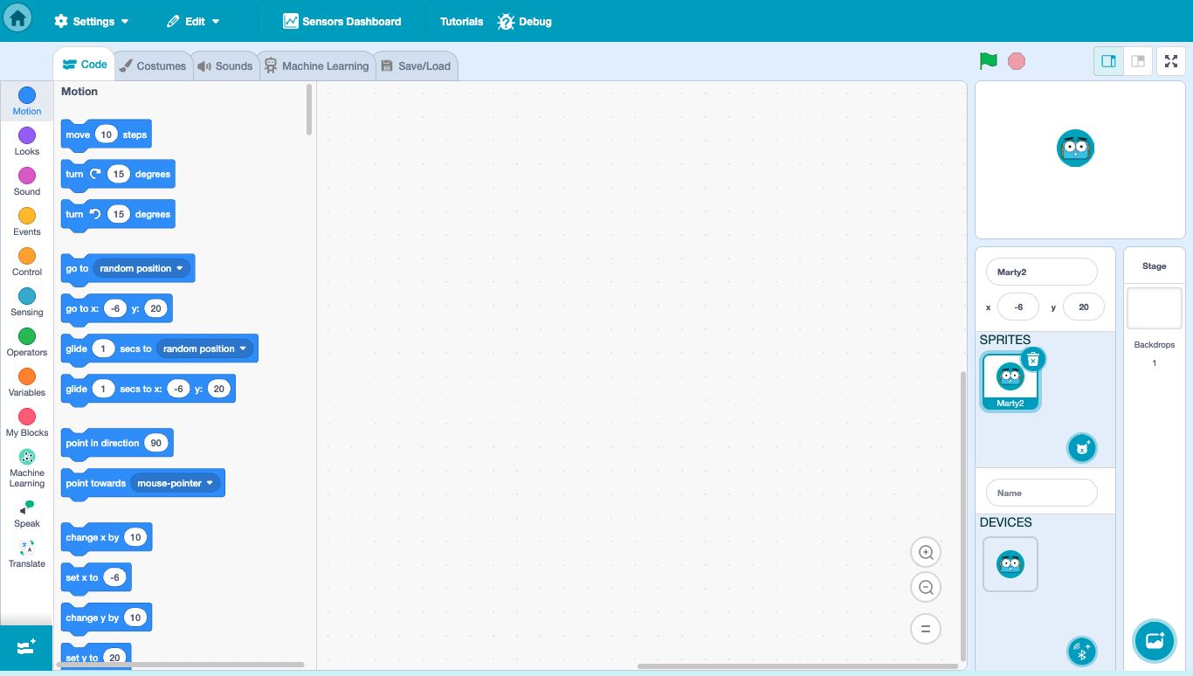Reset workspace zoom to default
The height and width of the screenshot is (676, 1193).
(x=926, y=629)
